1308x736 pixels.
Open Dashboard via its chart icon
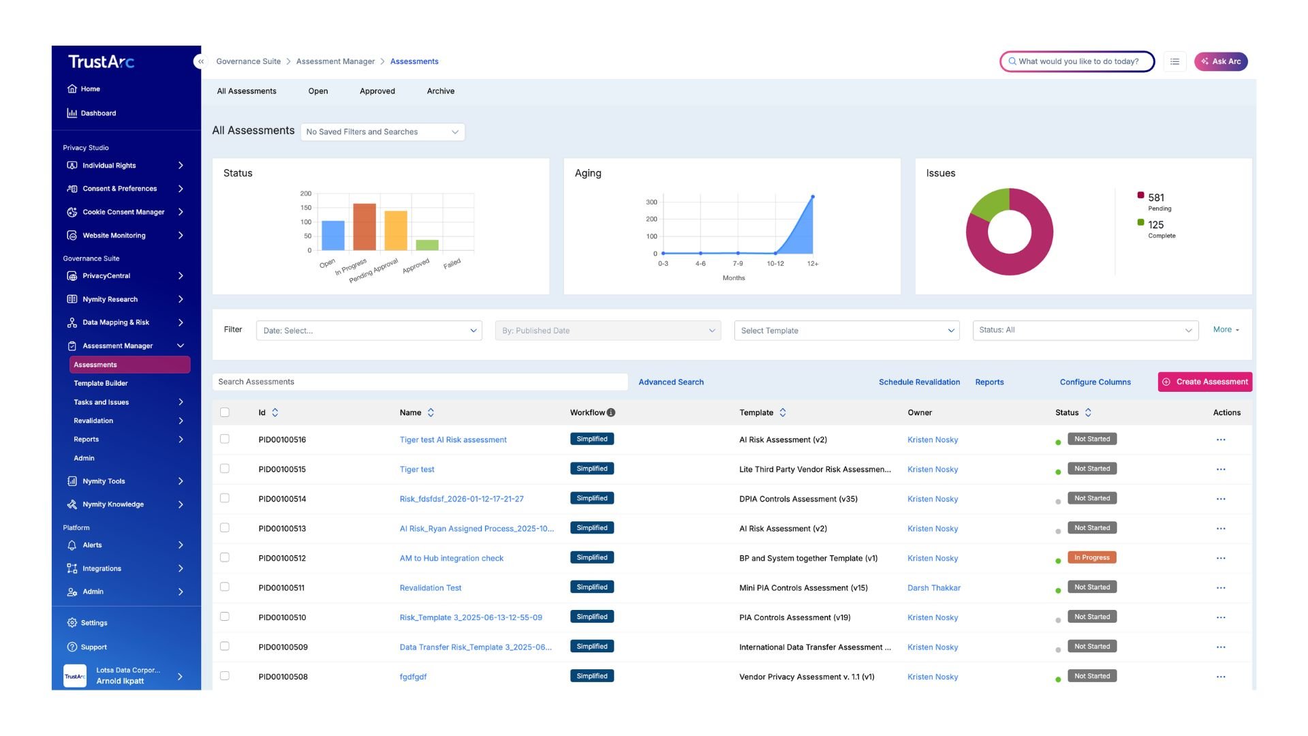[x=72, y=113]
